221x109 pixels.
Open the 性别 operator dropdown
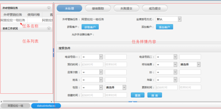click(92, 87)
